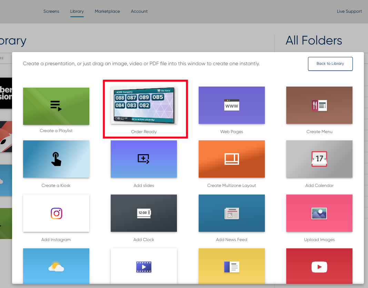Select the Create Menu fork icon

[319, 106]
